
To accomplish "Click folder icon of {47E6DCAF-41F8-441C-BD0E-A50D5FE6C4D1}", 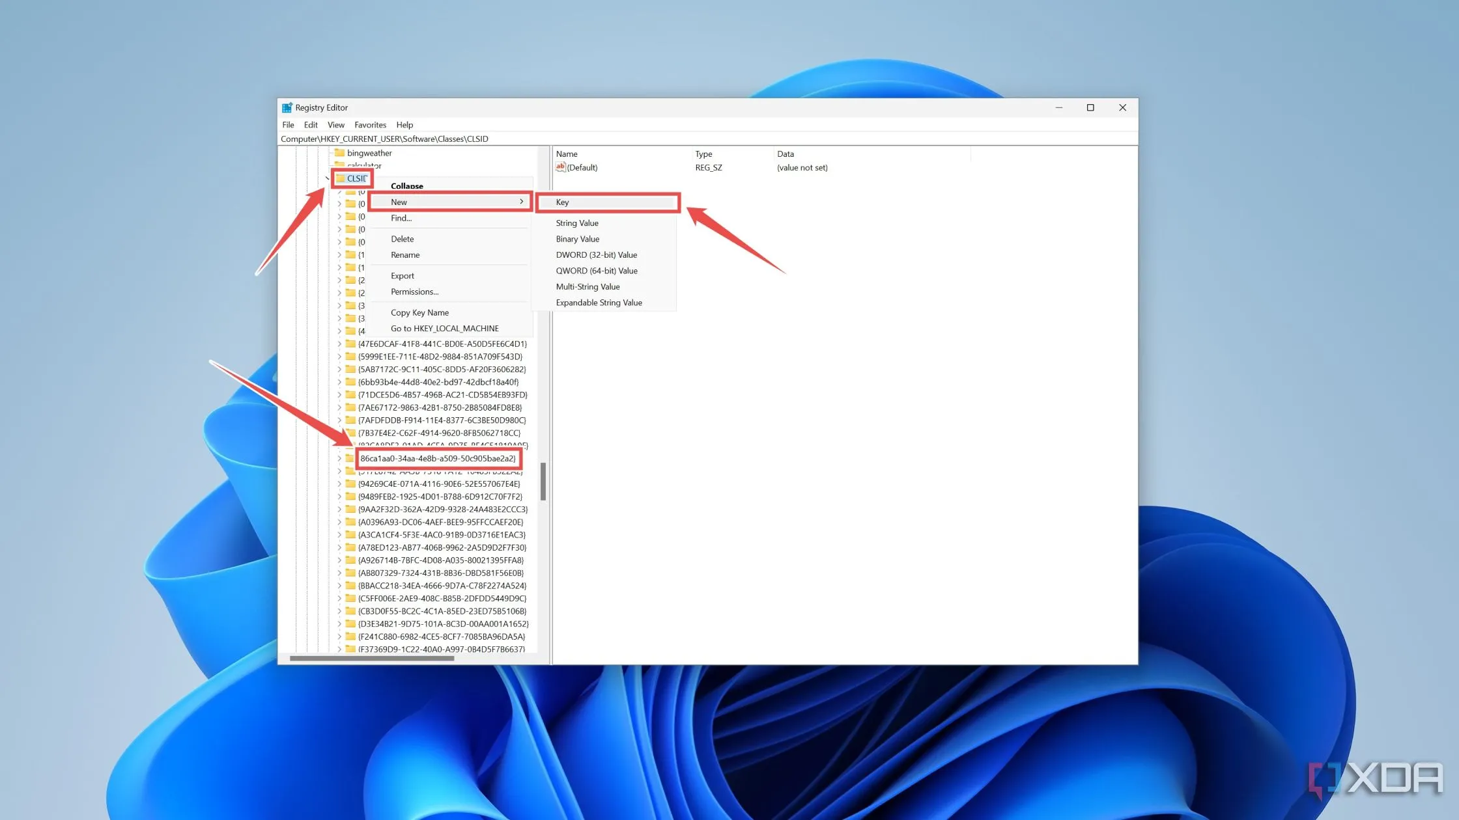I will coord(350,344).
